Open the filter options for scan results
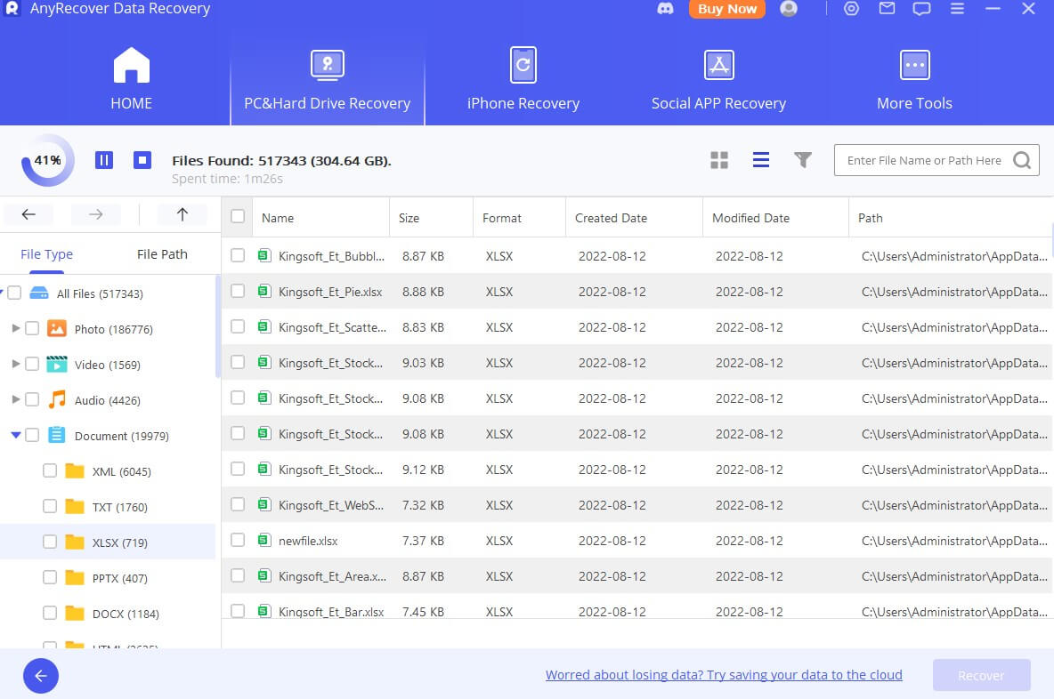Screen dimensions: 1054x699 (x=802, y=160)
